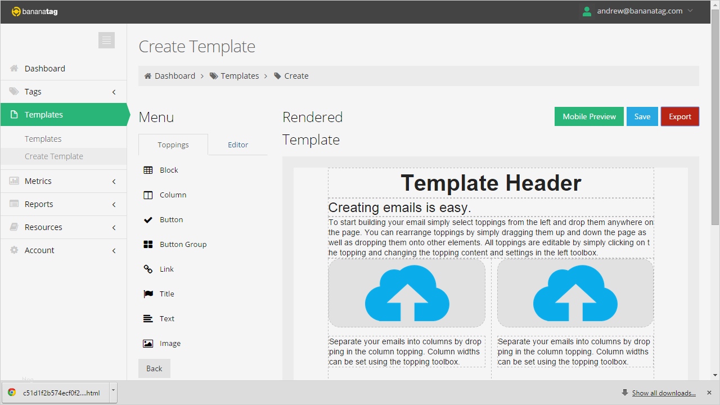The width and height of the screenshot is (720, 405).
Task: Click the bananatag logo
Action: (x=34, y=11)
